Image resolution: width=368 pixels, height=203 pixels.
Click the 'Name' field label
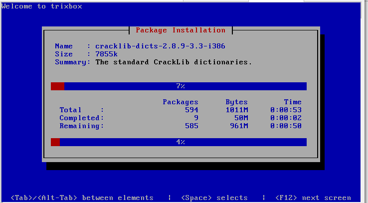64,46
